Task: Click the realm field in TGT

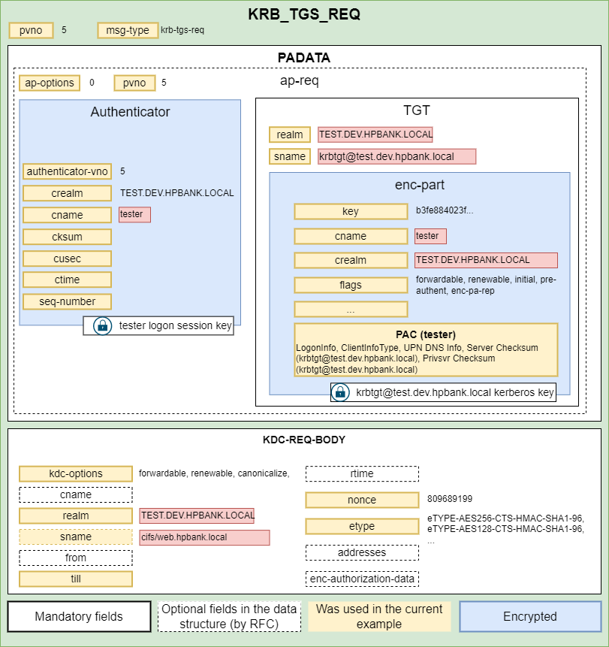Action: pos(290,135)
